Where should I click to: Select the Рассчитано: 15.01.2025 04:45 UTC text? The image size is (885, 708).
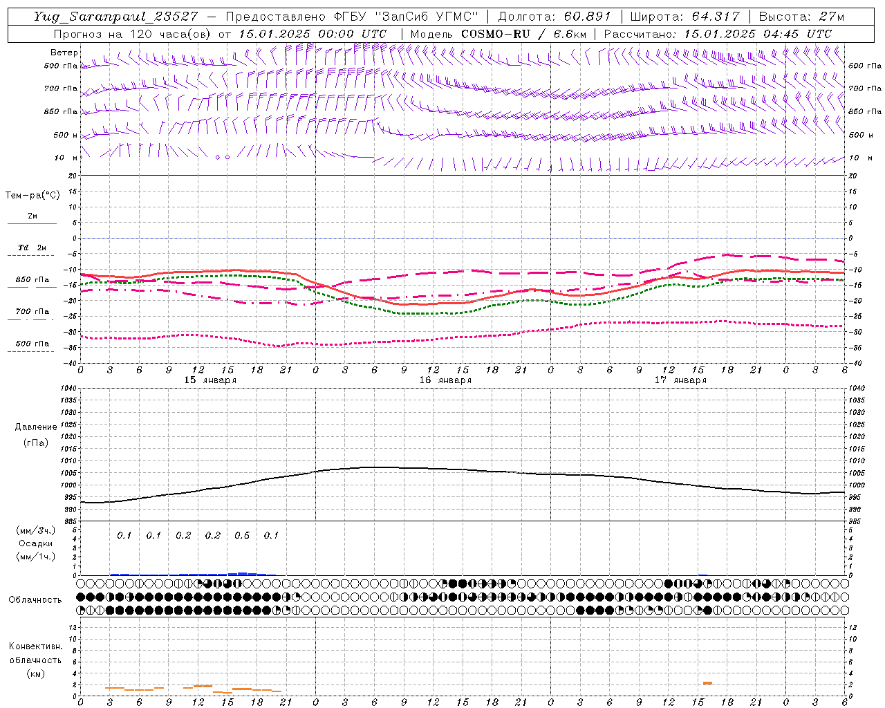click(718, 34)
